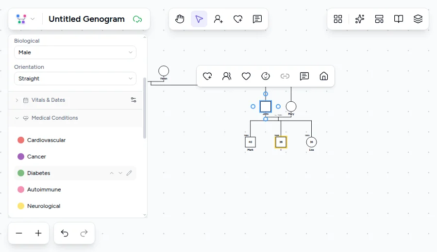Toggle the Neurological condition
Screen dimensions: 437x252
coord(75,206)
